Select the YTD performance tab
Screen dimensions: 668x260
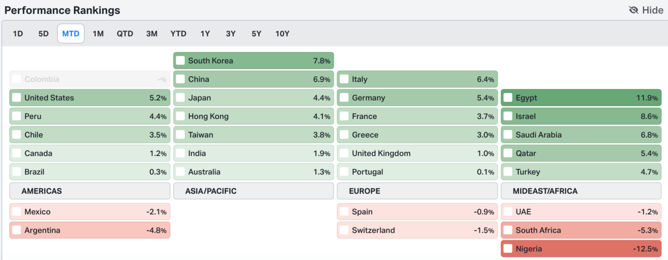coord(178,34)
